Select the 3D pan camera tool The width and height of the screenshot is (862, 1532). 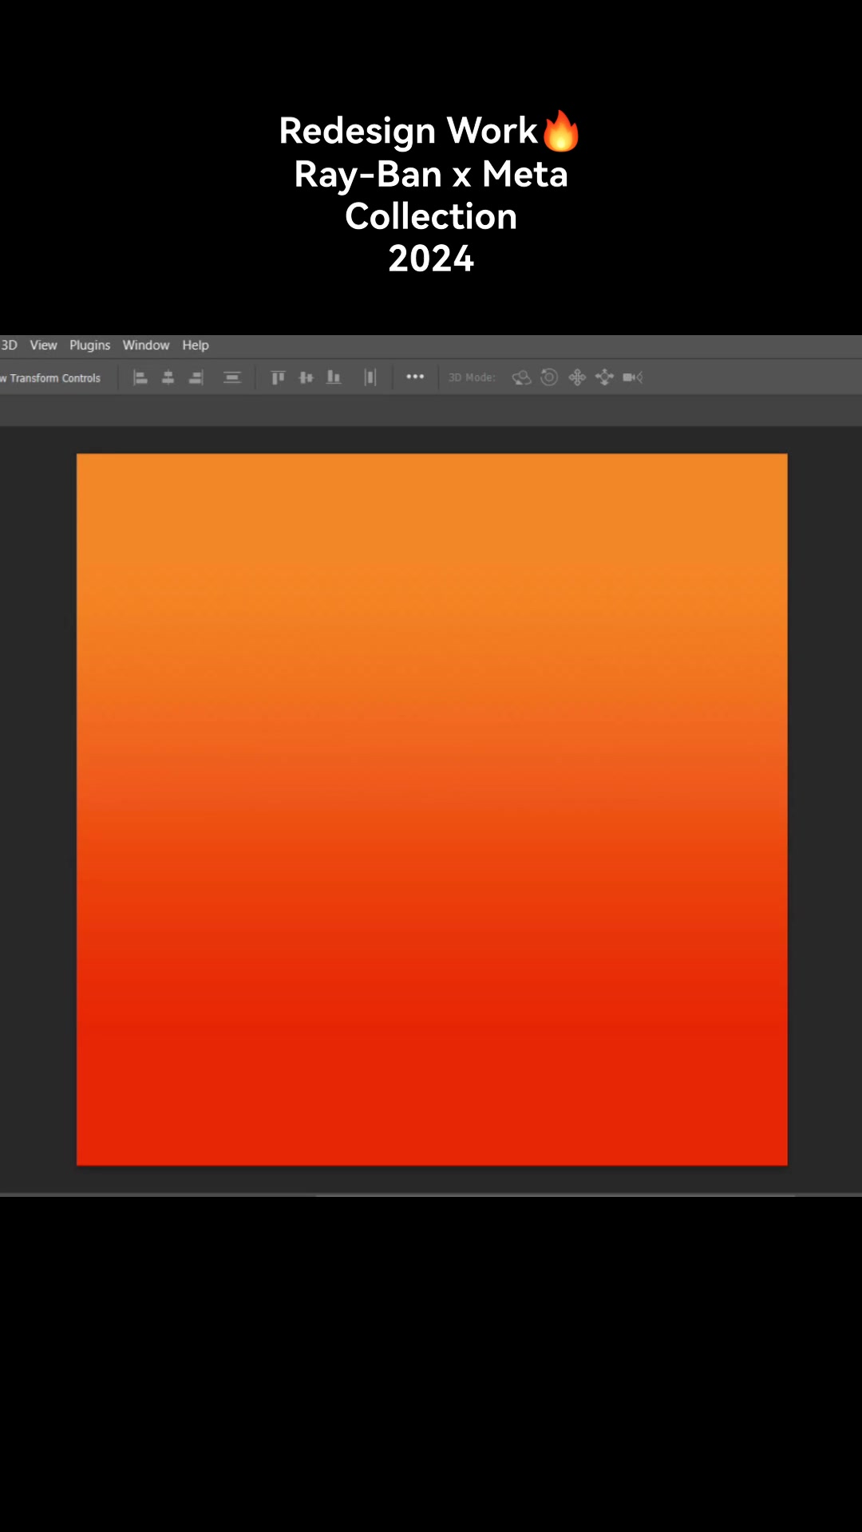[577, 377]
